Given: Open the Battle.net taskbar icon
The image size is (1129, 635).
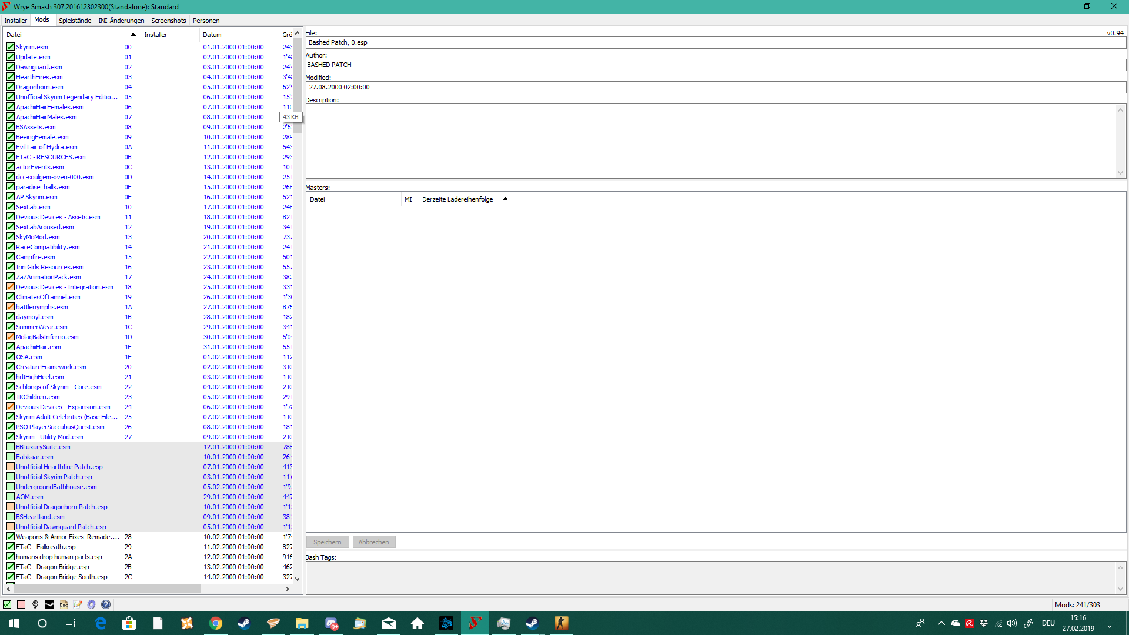Looking at the screenshot, I should (x=446, y=623).
